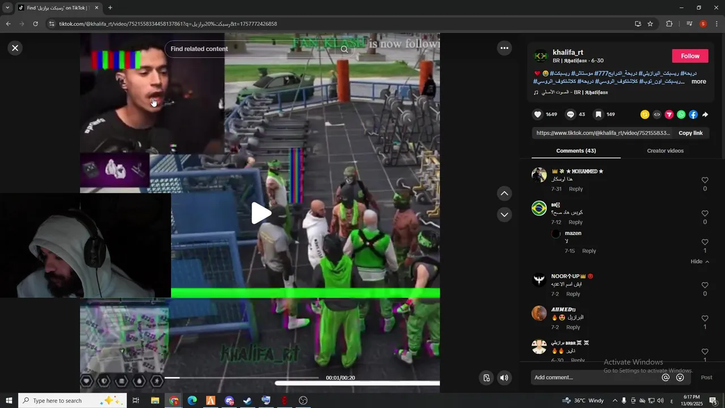Open the Windows Start menu
Viewport: 725px width, 408px height.
9,401
